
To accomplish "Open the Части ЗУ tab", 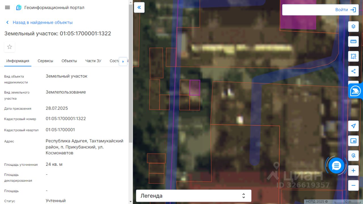I will [x=93, y=61].
